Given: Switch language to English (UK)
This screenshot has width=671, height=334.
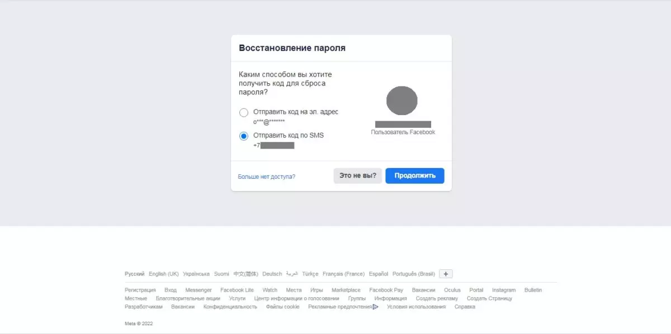Looking at the screenshot, I should coord(164,274).
